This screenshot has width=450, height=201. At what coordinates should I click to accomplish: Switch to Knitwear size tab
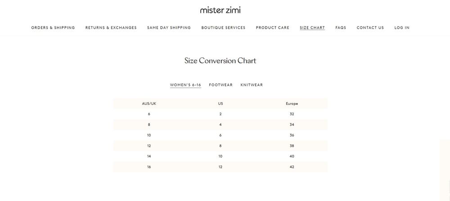252,85
